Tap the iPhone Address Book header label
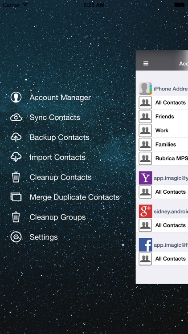The width and height of the screenshot is (188, 334). [171, 89]
